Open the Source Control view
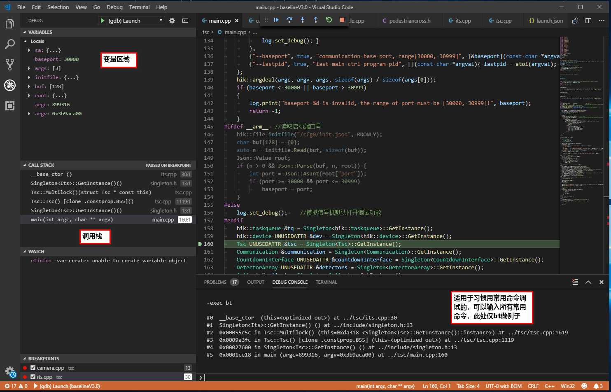611x392 pixels. (10, 64)
